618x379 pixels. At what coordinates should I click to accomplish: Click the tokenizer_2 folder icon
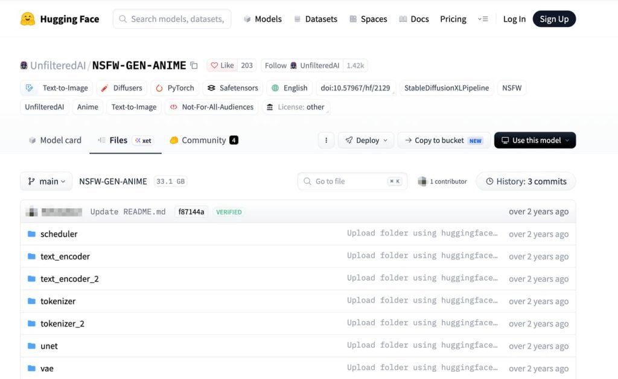31,323
